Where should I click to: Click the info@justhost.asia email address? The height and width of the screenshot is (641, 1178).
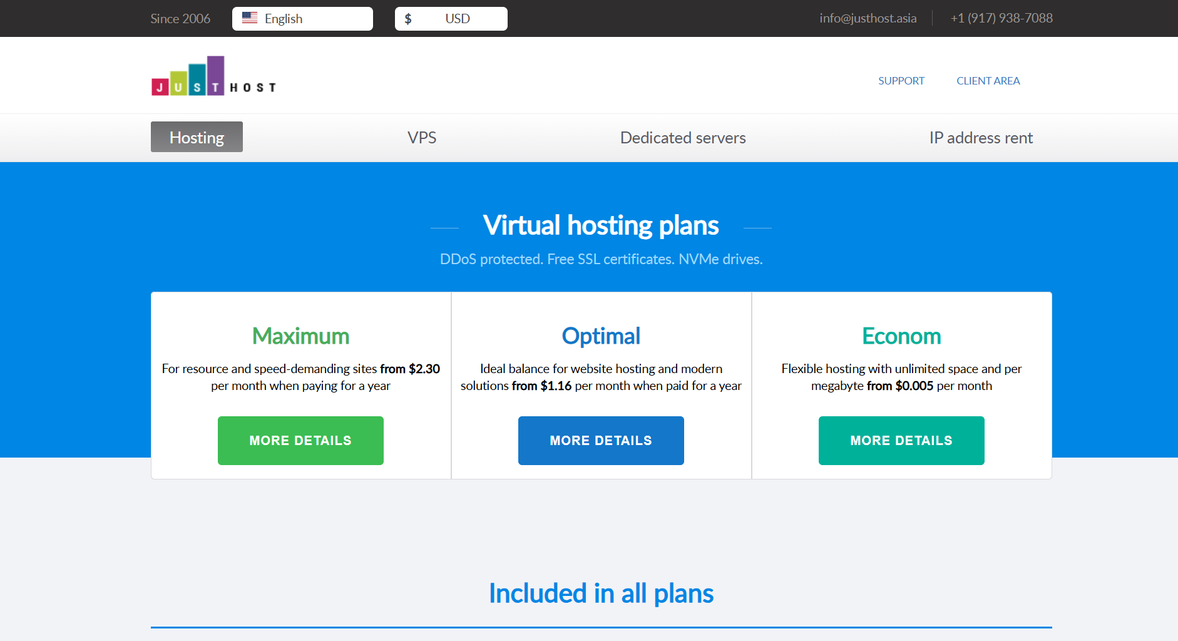(x=868, y=18)
